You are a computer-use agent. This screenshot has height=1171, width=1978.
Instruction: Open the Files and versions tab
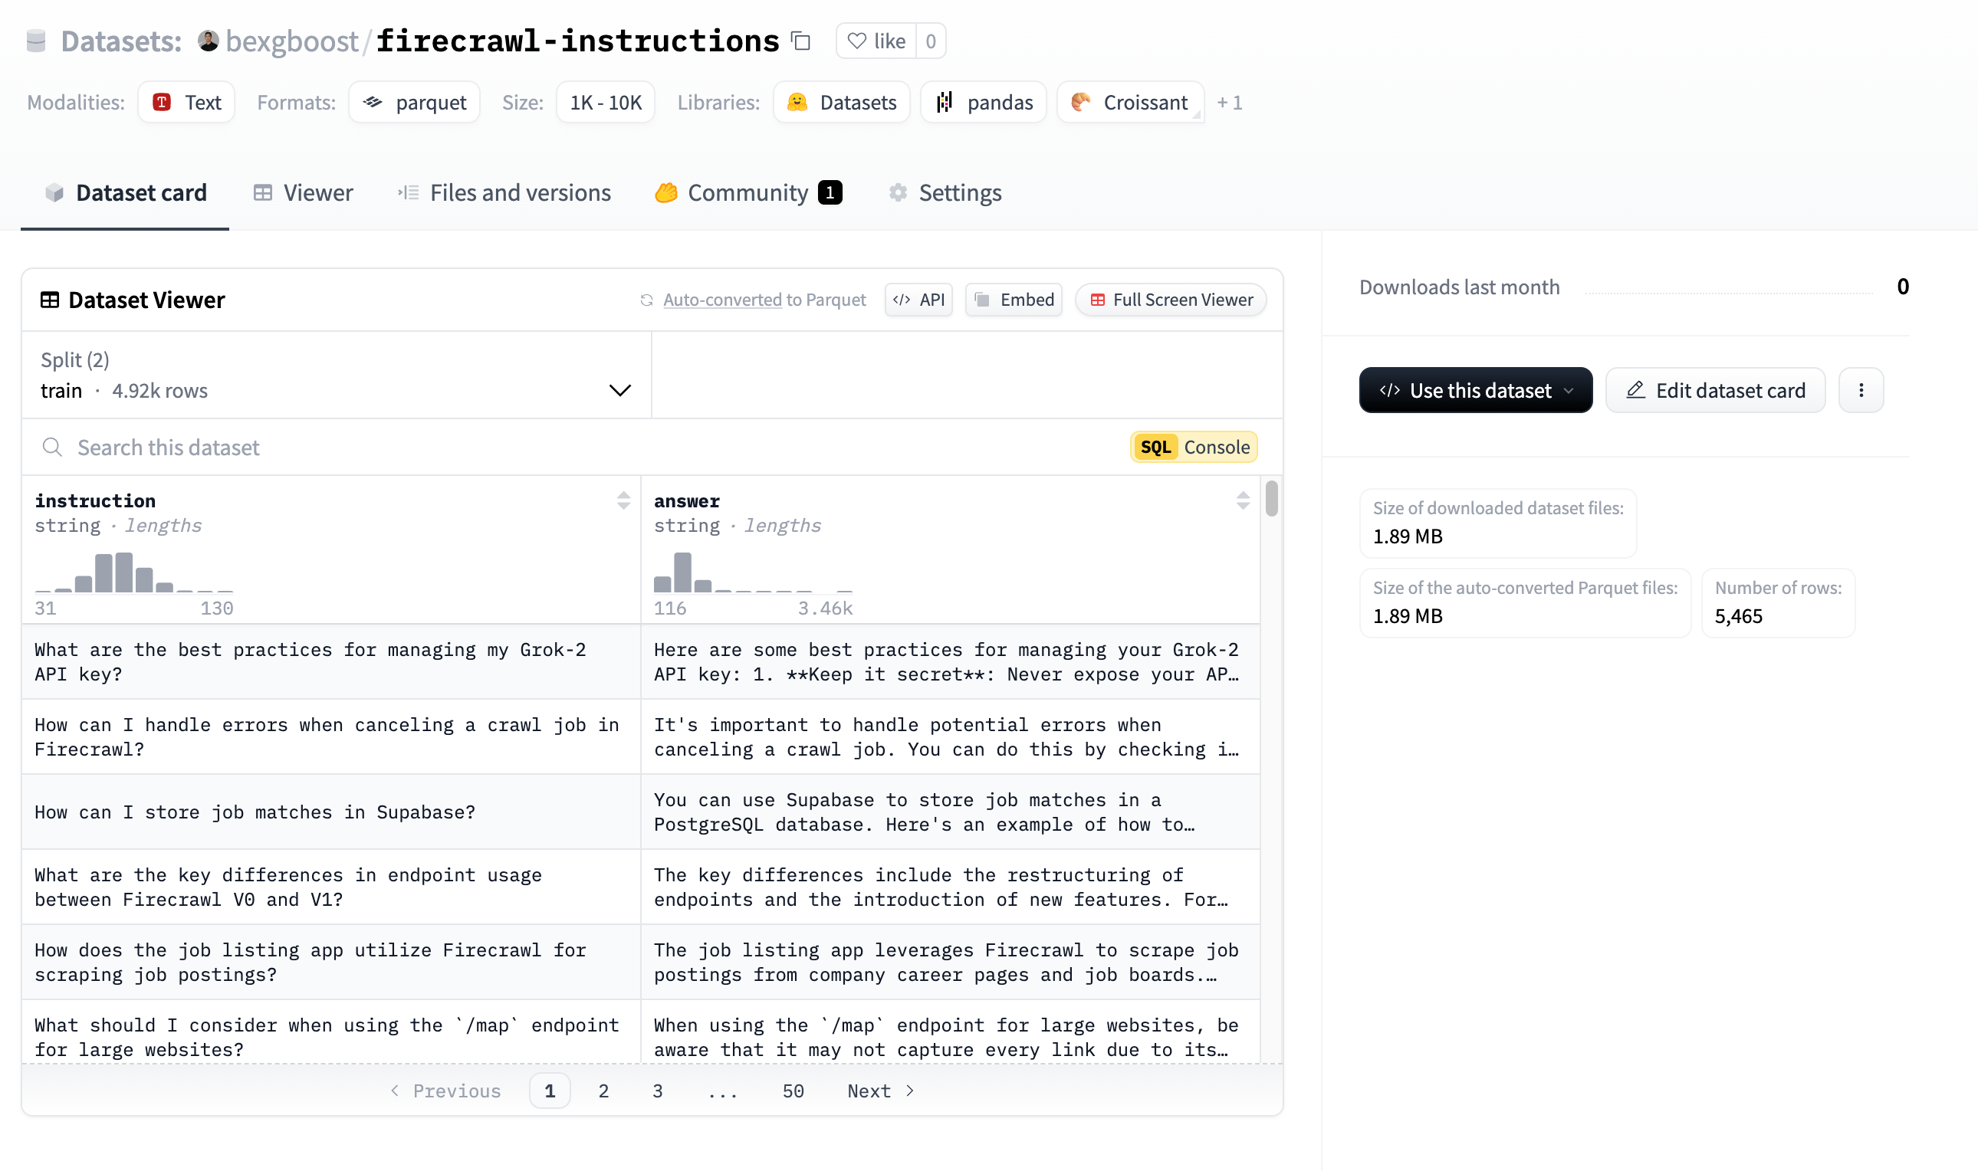[504, 193]
